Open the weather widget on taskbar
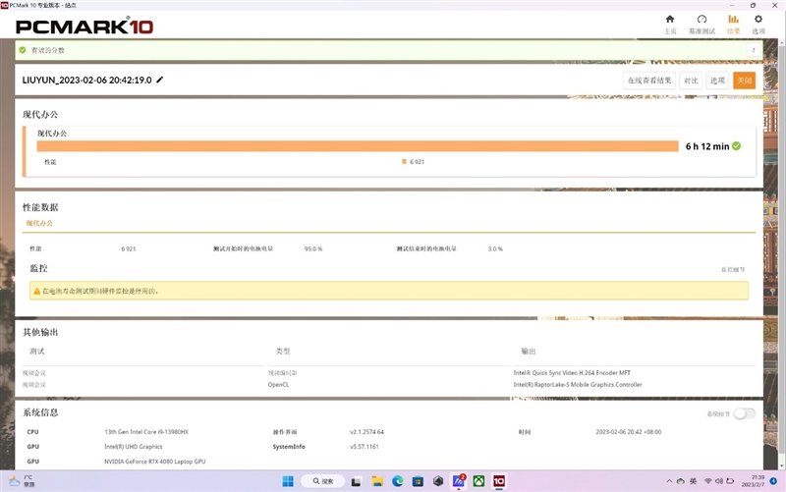Screen dimensions: 786x492 coord(21,481)
